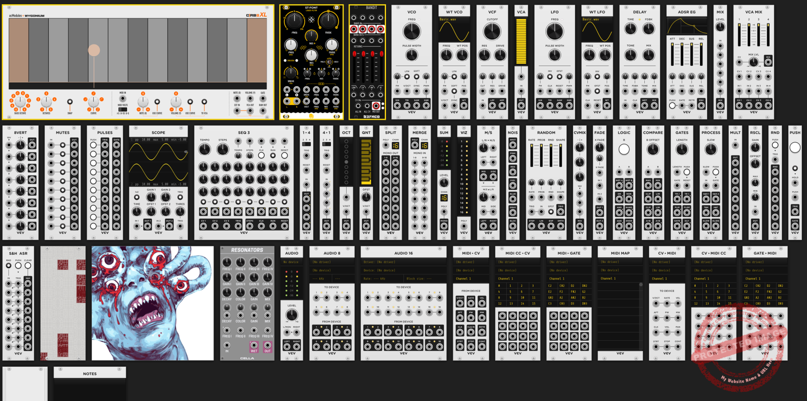Click the LFO module SQR output jack

point(569,105)
